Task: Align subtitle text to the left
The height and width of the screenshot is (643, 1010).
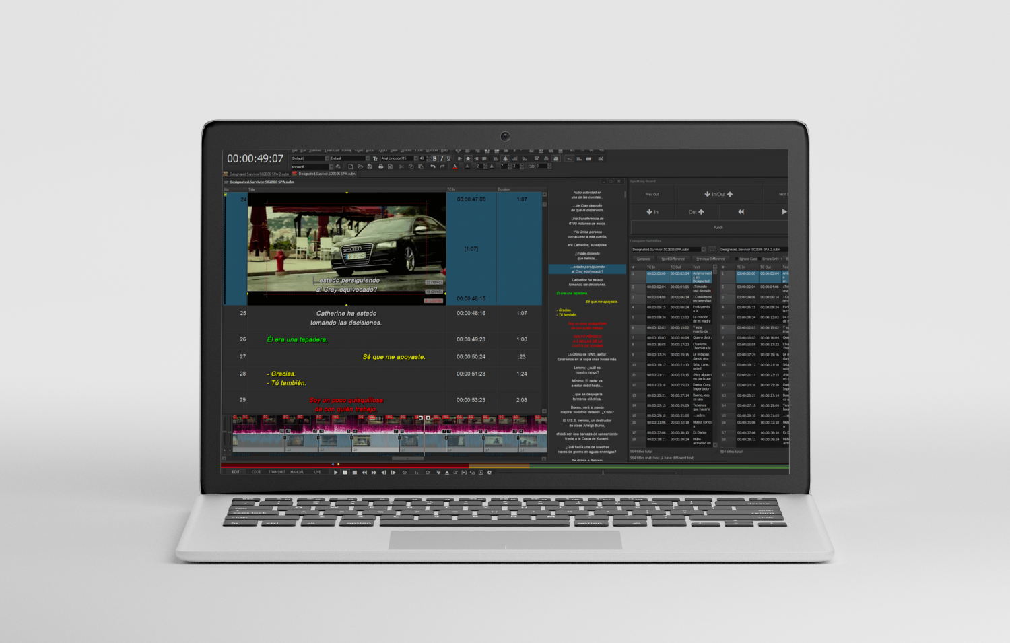Action: pyautogui.click(x=460, y=158)
